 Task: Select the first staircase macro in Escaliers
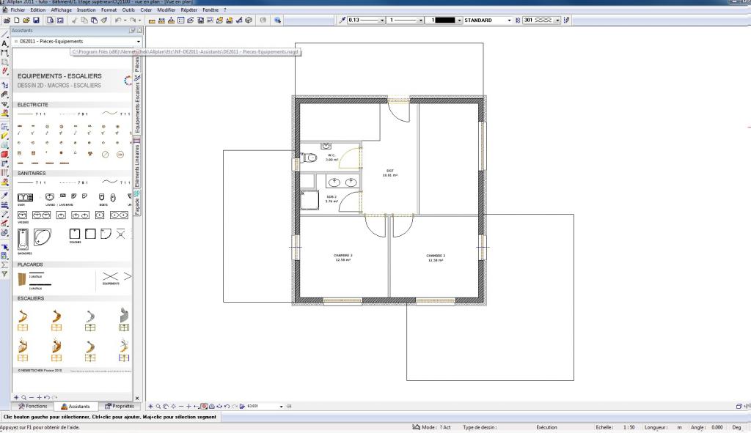coord(23,317)
